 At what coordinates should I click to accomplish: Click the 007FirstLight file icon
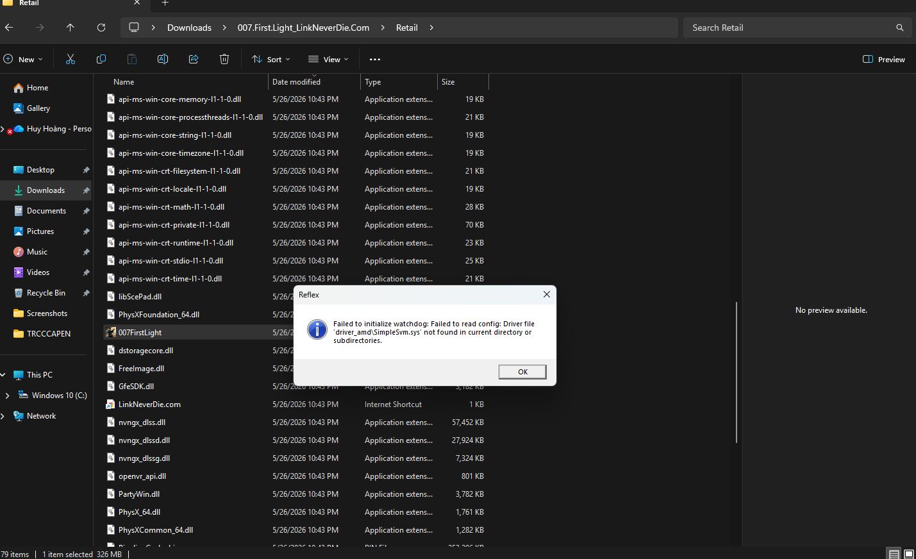[111, 332]
